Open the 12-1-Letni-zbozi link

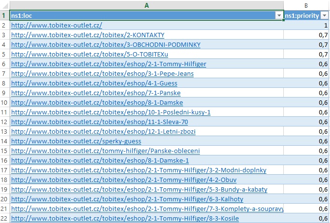point(103,132)
